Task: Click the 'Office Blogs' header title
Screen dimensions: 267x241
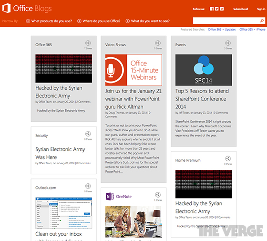Action: (32, 9)
